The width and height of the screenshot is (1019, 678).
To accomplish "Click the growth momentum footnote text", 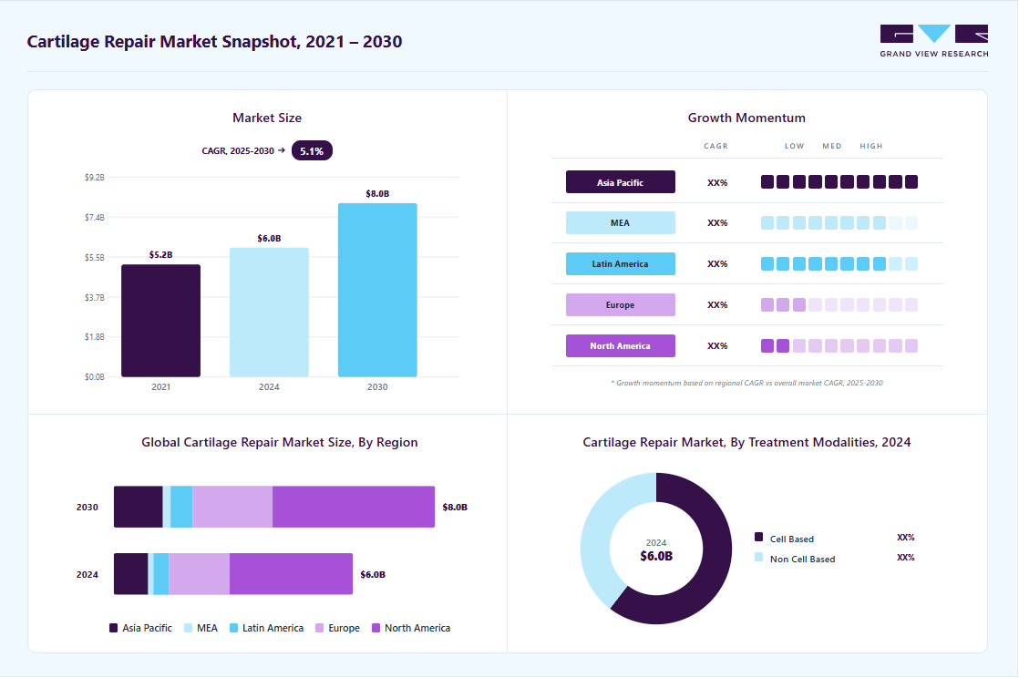I will pos(746,383).
